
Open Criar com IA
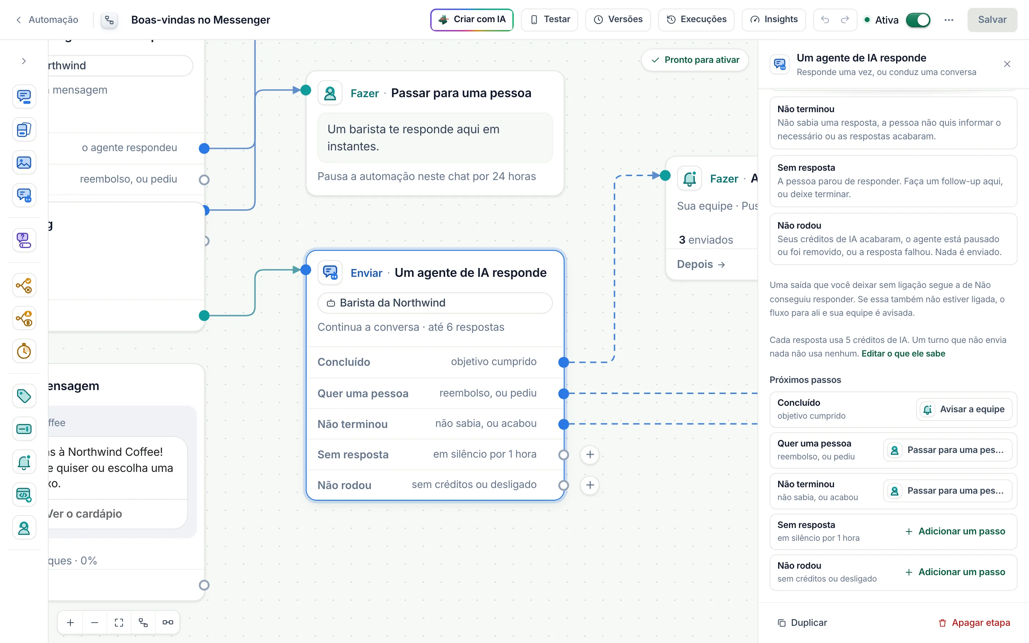472,20
